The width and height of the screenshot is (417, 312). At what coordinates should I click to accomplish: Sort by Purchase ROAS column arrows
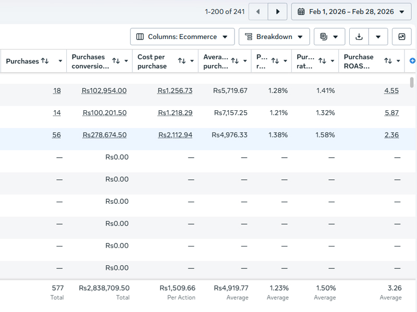pyautogui.click(x=388, y=61)
